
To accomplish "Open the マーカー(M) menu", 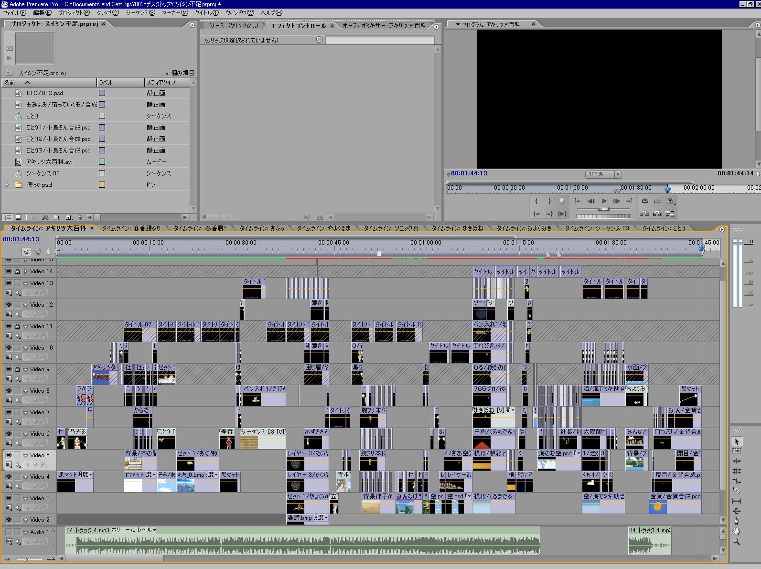I will click(175, 13).
